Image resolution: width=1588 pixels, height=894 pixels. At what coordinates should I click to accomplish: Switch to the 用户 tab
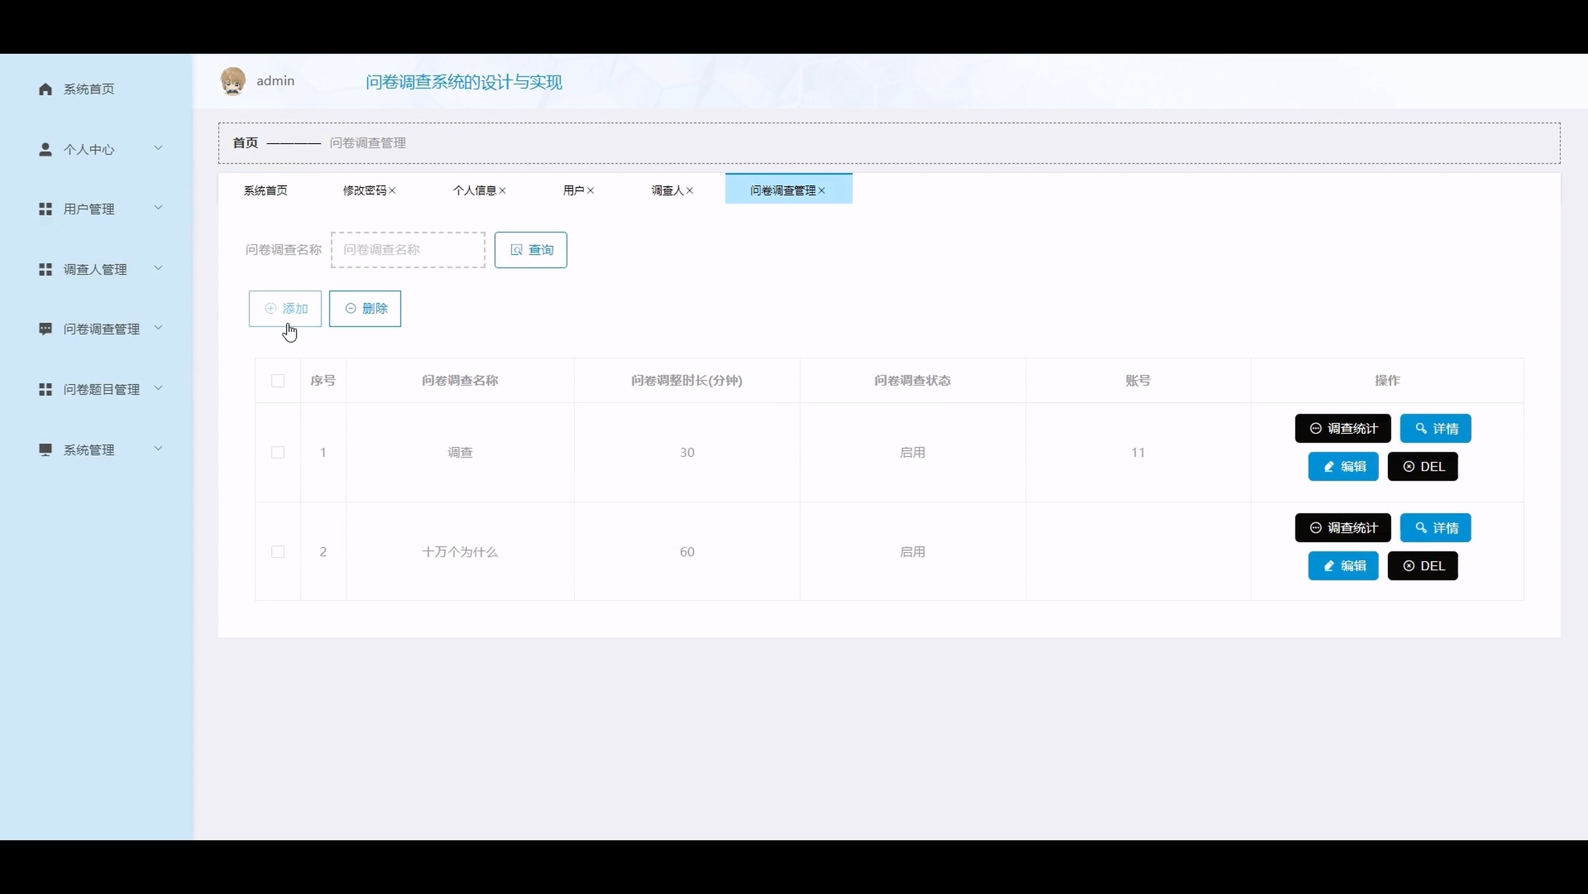(x=574, y=191)
